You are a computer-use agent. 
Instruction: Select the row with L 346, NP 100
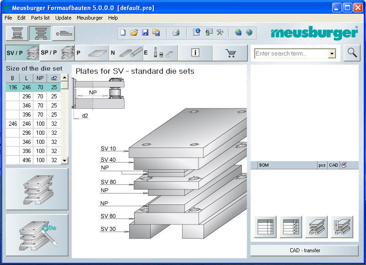[x=33, y=142]
